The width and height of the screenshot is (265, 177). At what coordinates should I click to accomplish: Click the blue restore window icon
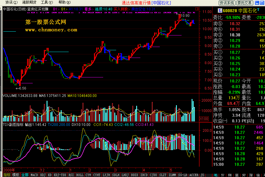click(x=262, y=3)
